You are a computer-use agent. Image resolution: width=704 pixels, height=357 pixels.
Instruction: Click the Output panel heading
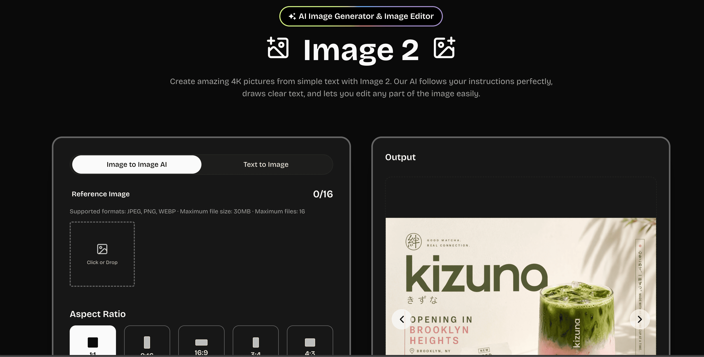tap(400, 157)
